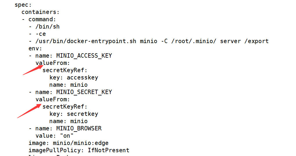Click the red arrow pointing at the second secretKeyRef

click(x=29, y=111)
